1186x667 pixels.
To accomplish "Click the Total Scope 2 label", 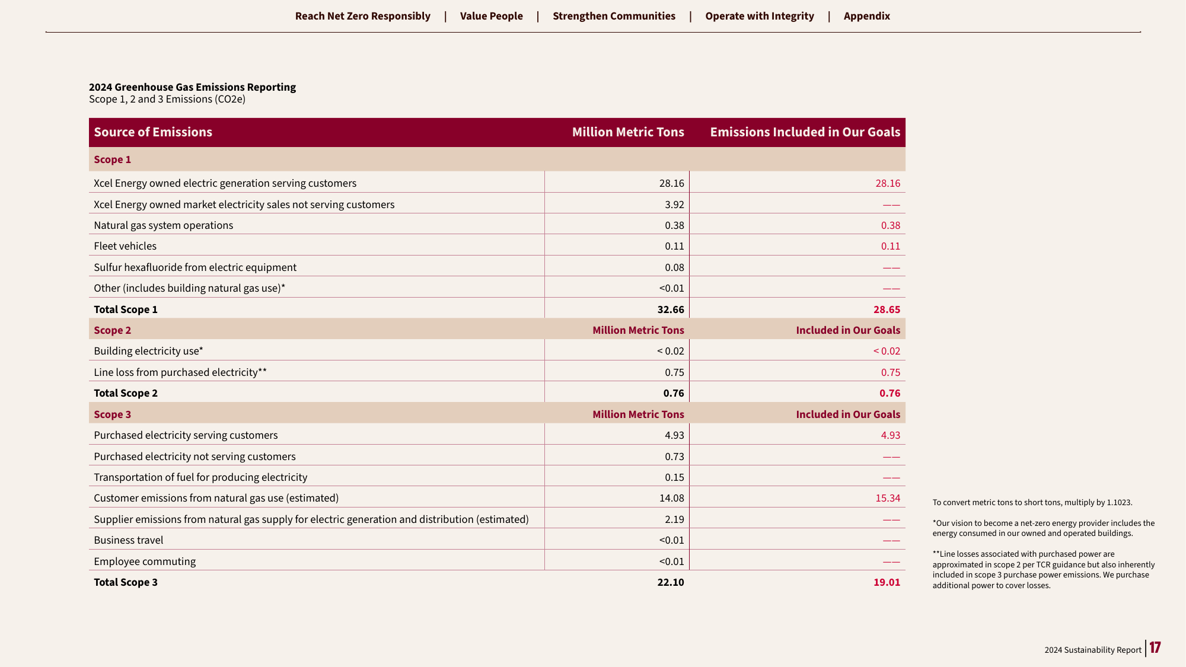I will (126, 393).
